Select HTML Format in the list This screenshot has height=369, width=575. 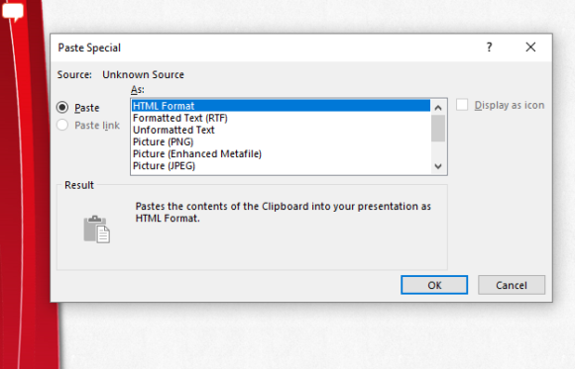281,106
